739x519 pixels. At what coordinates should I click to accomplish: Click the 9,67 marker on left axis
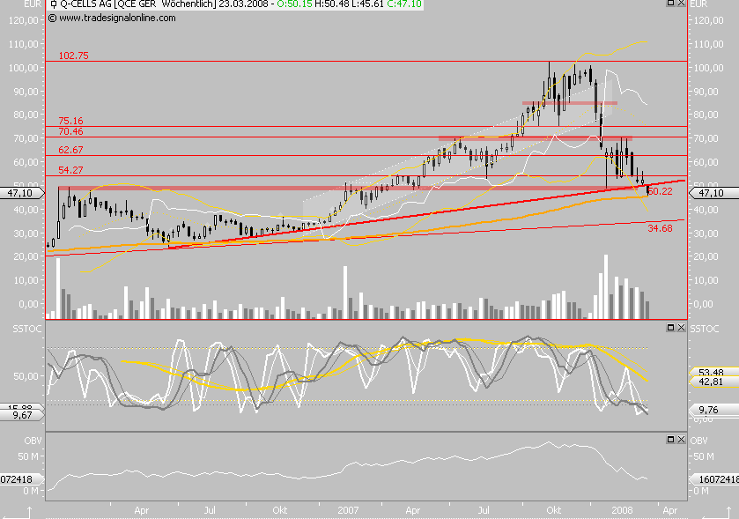(21, 415)
